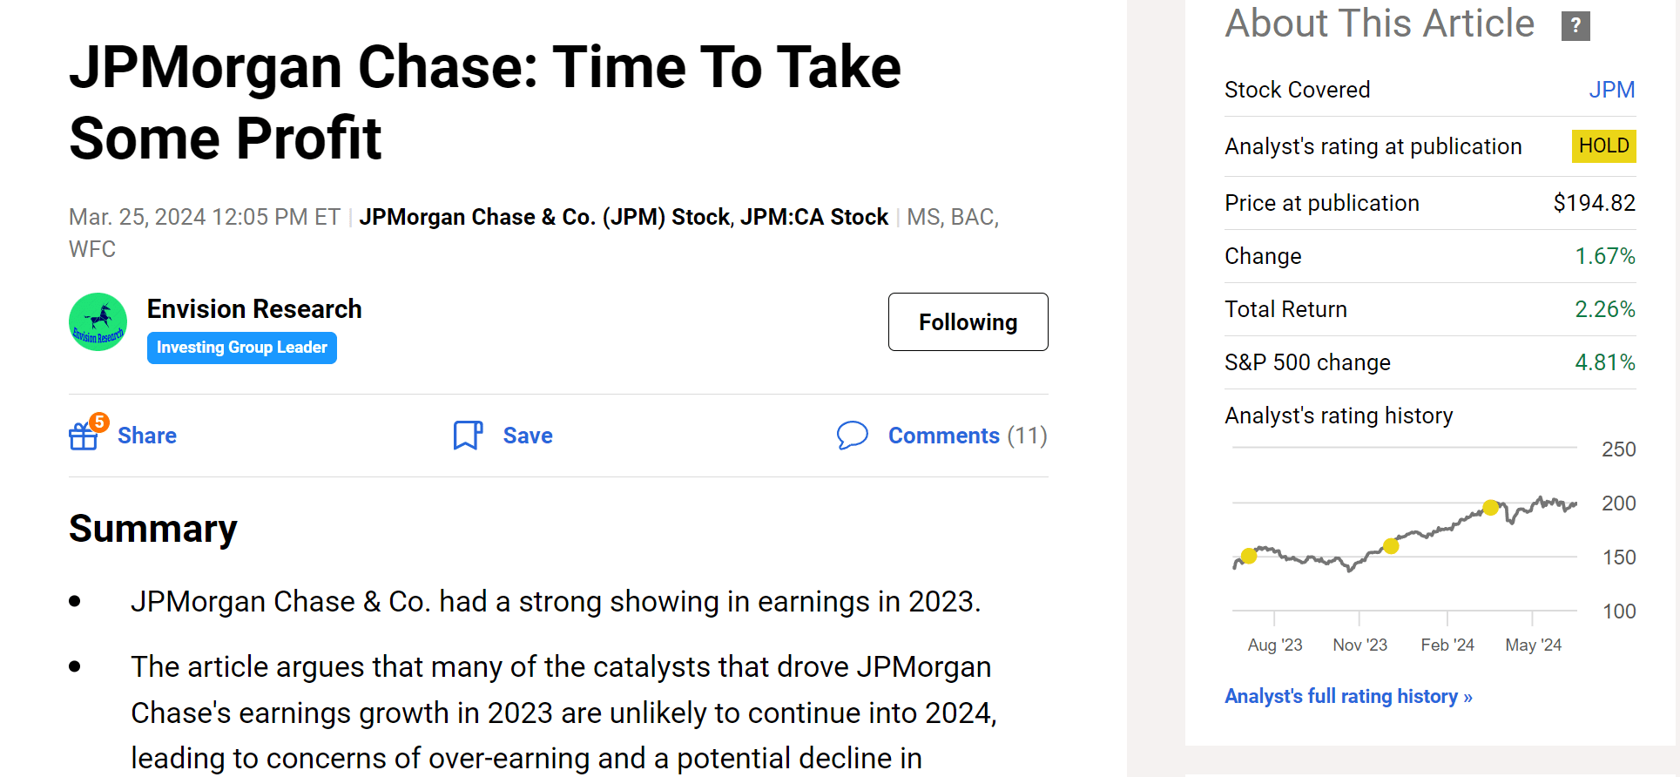The image size is (1680, 777).
Task: Click the Share text link
Action: click(x=147, y=436)
